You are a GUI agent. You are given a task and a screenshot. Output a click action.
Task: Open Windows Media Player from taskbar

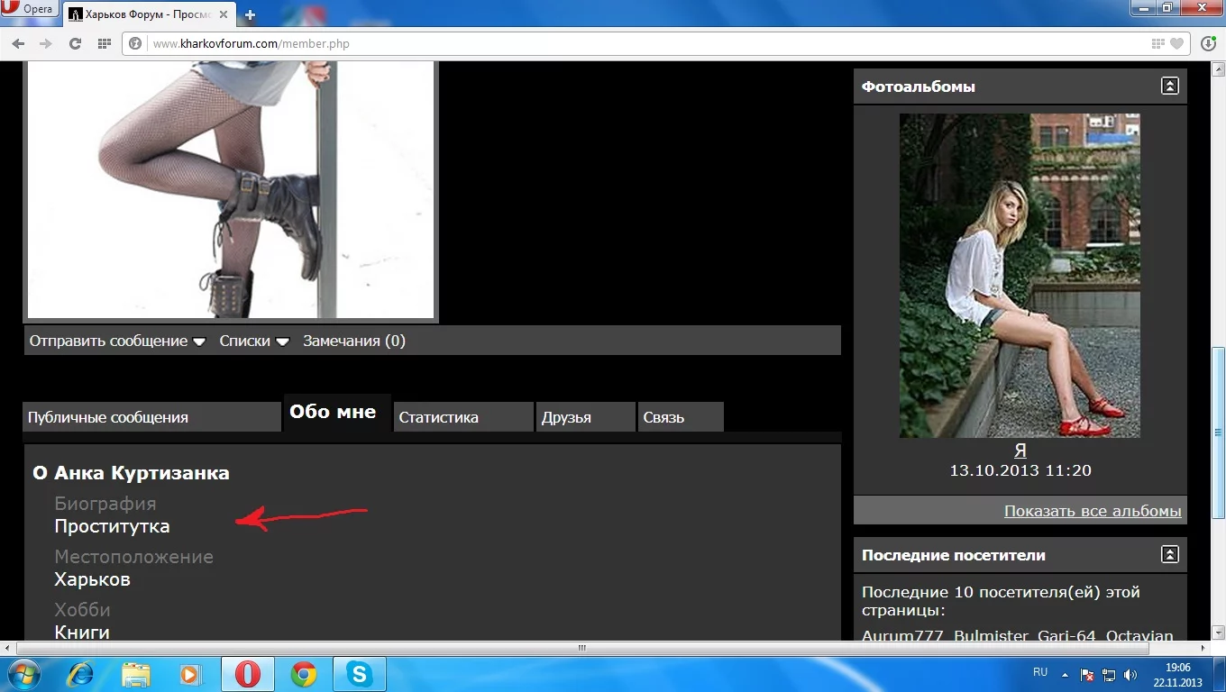192,675
